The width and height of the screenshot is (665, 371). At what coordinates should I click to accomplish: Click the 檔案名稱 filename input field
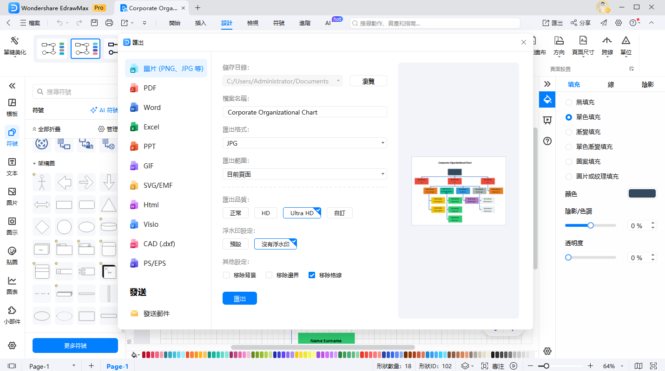[x=304, y=112]
